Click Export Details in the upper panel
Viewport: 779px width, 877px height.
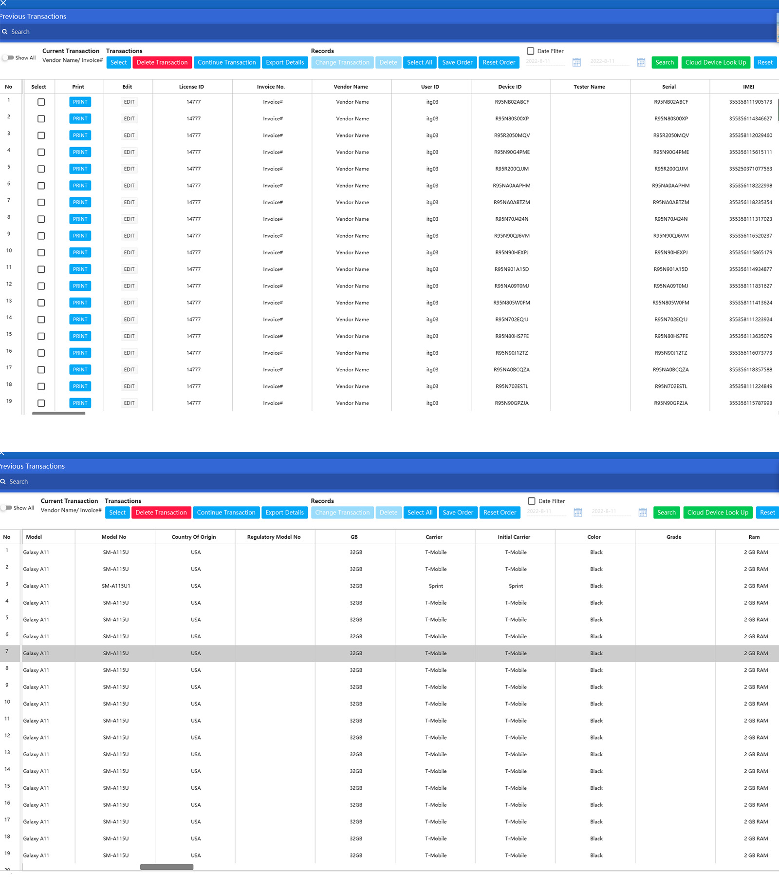click(x=285, y=62)
